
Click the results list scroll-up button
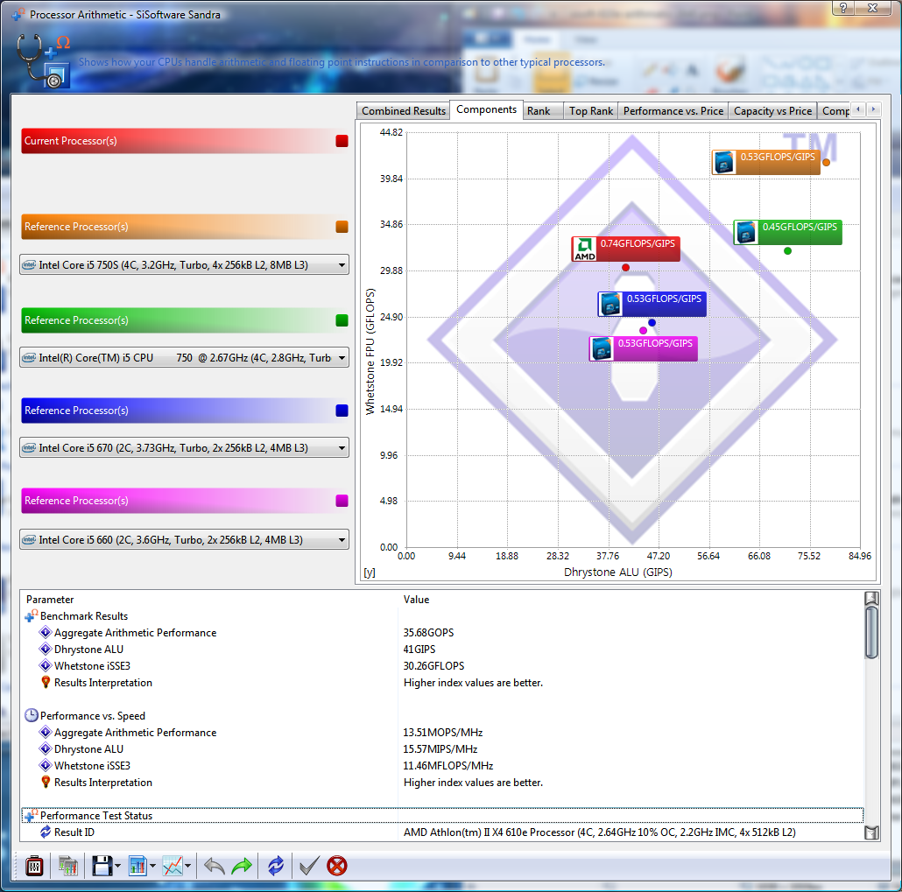coord(871,598)
